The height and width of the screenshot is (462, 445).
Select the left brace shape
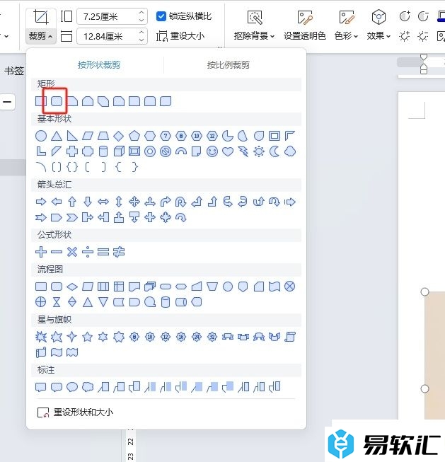tap(119, 167)
